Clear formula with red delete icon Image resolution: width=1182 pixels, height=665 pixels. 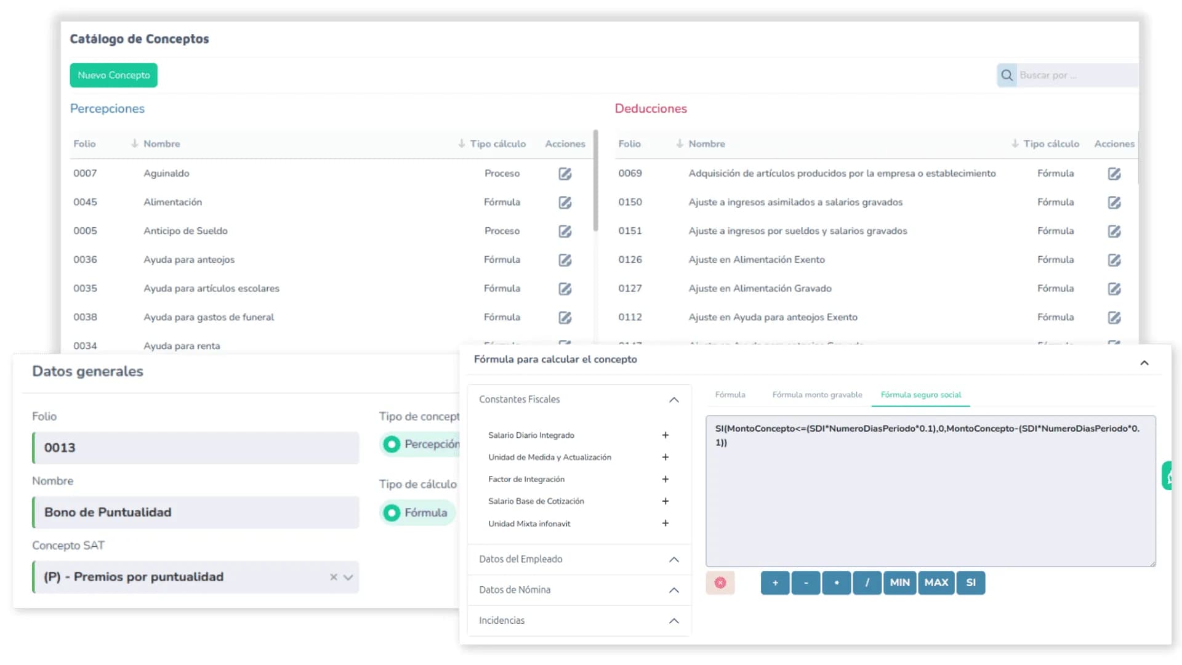tap(720, 582)
